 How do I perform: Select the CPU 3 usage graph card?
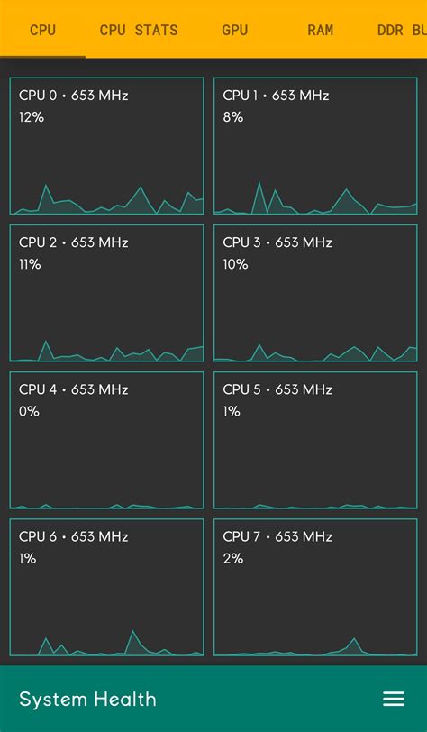click(315, 293)
